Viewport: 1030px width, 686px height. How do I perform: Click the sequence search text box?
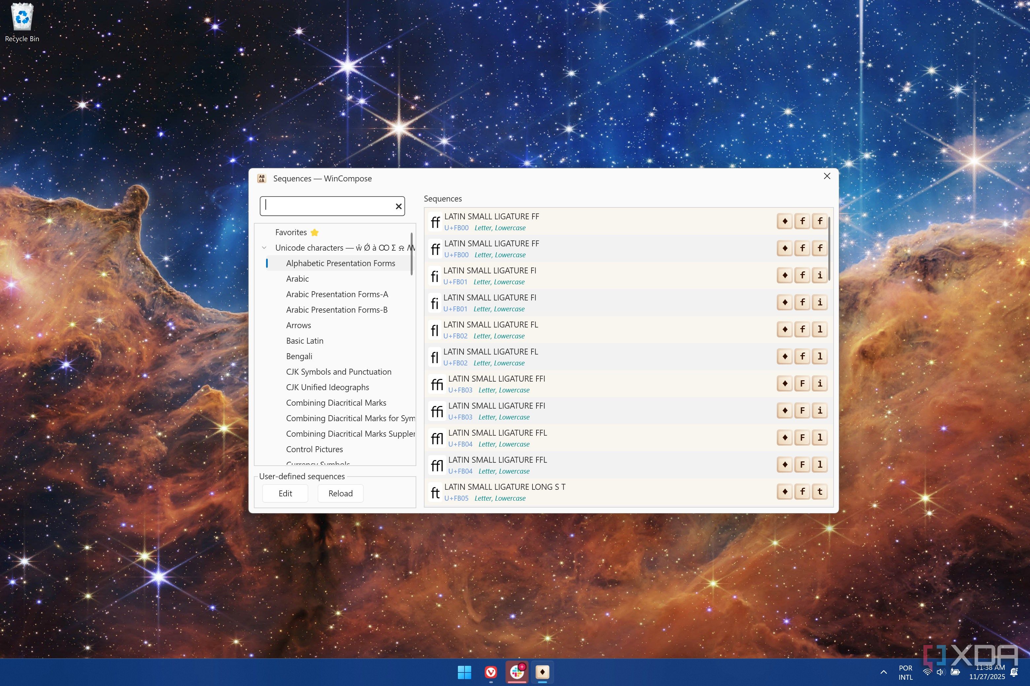pos(332,206)
